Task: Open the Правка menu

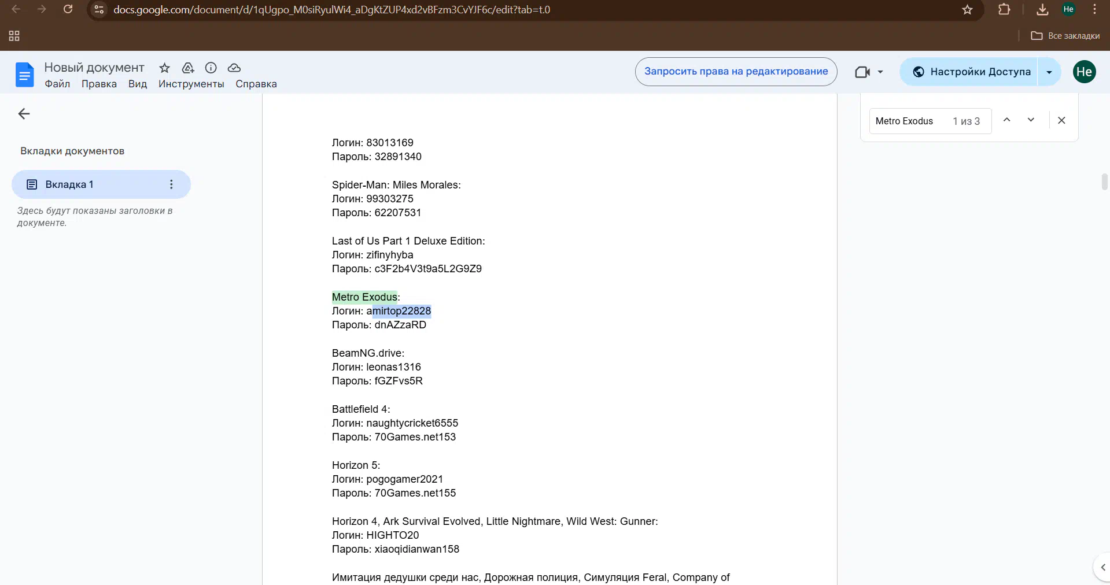Action: click(99, 84)
